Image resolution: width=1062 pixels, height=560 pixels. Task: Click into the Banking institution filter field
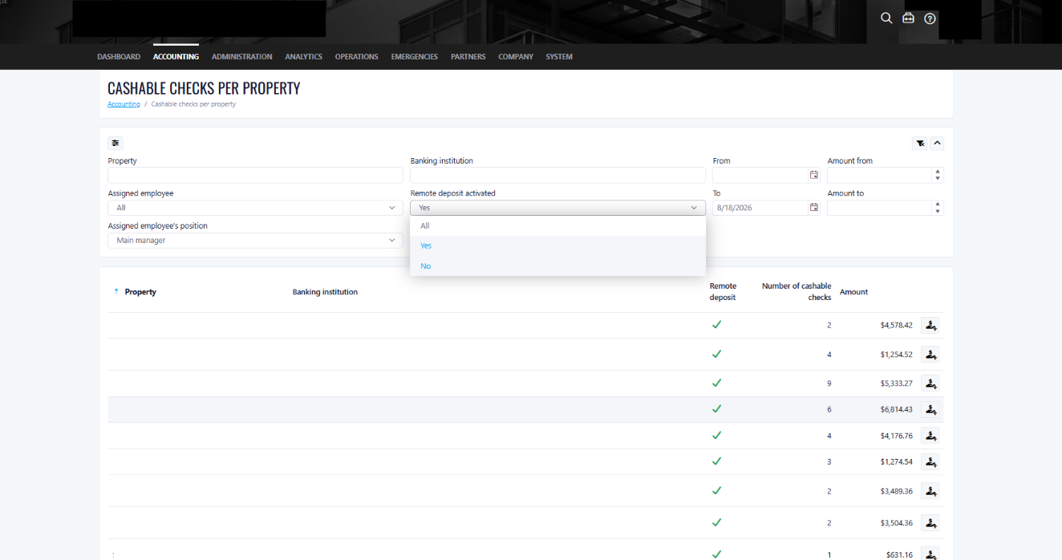pos(557,175)
